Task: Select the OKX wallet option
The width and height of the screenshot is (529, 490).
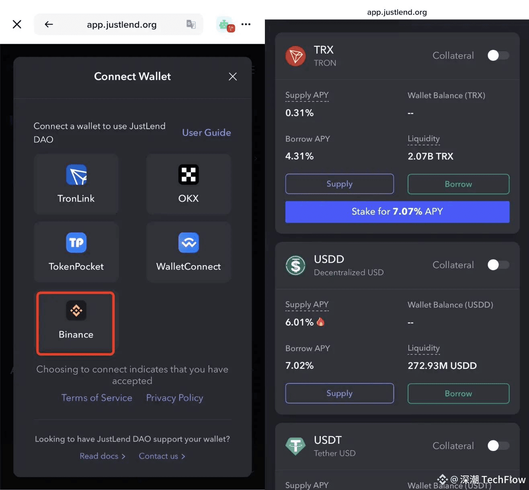Action: (189, 184)
